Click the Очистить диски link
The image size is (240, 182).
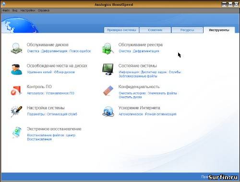[x=131, y=97]
